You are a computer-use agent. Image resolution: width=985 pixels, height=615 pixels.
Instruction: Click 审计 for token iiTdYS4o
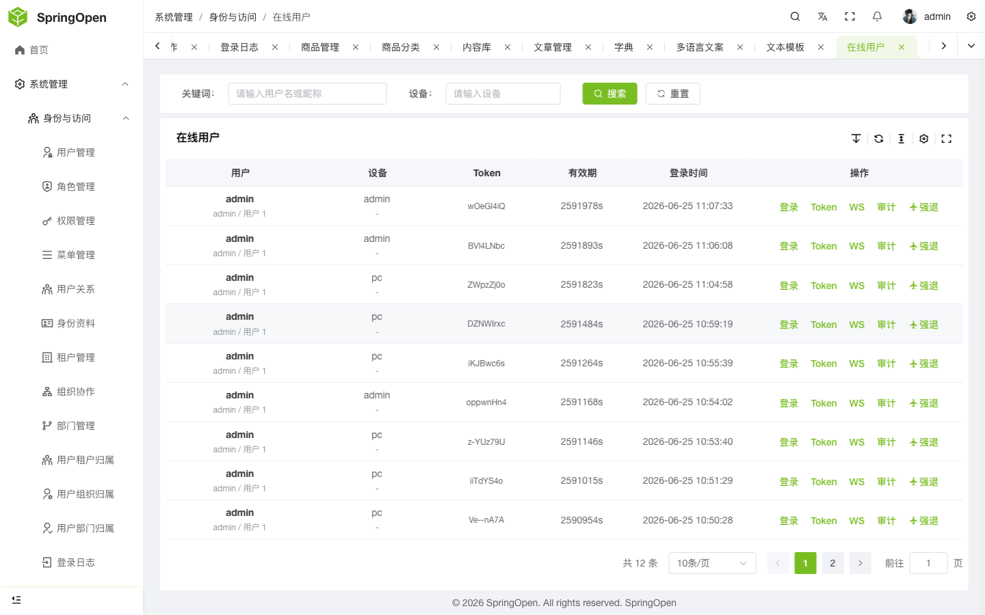coord(886,482)
